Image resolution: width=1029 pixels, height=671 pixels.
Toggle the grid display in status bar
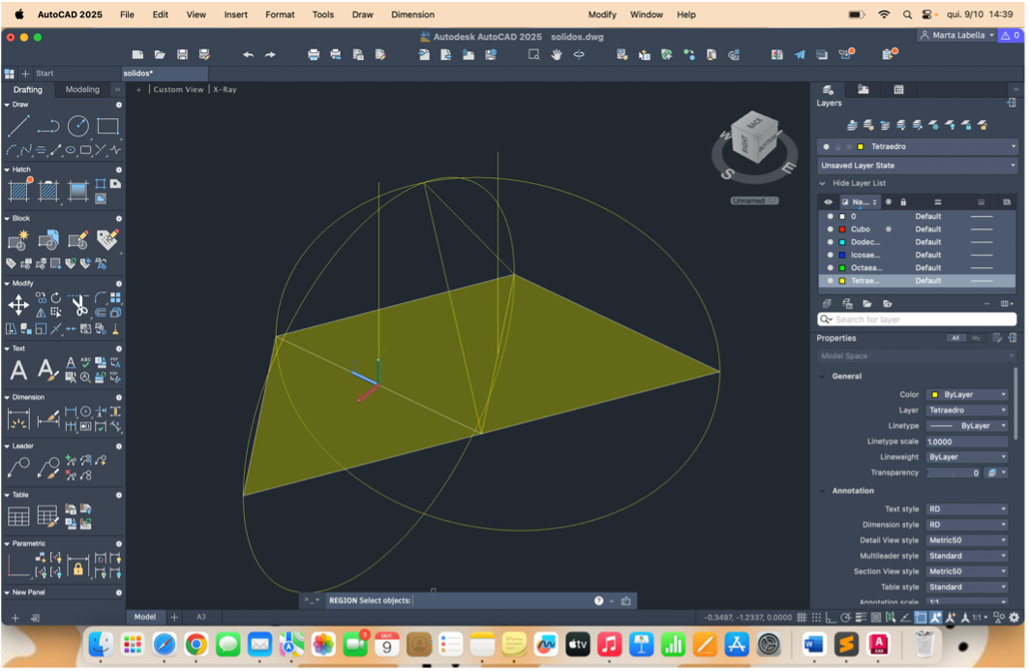pyautogui.click(x=802, y=619)
